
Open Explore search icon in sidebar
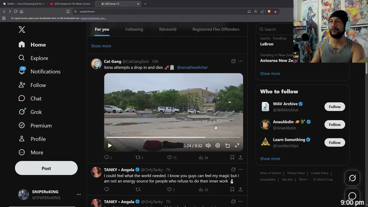click(x=22, y=58)
